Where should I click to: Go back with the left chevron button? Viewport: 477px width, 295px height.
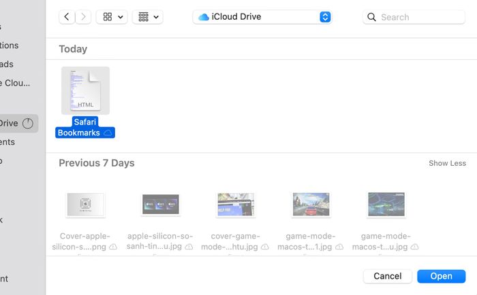pos(67,17)
